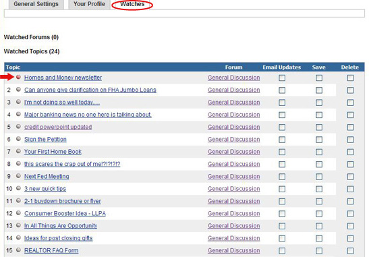Screen dimensions: 369x257
Task: Open the REALTOR FAQ Form topic
Action: (x=51, y=251)
